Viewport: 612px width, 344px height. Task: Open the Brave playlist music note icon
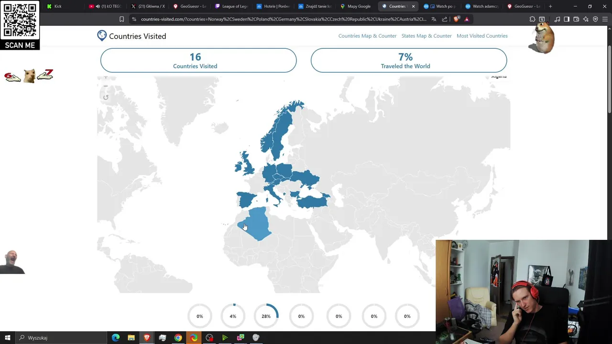[557, 19]
